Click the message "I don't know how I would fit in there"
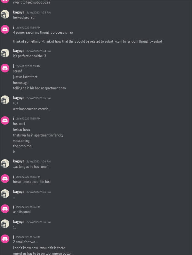The image size is (192, 255). 39,248
